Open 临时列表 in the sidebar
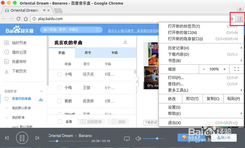The width and height of the screenshot is (245, 148). tap(19, 43)
